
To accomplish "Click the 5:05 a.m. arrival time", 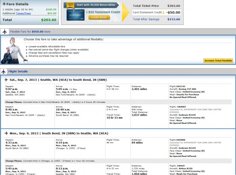I will click(62, 89).
